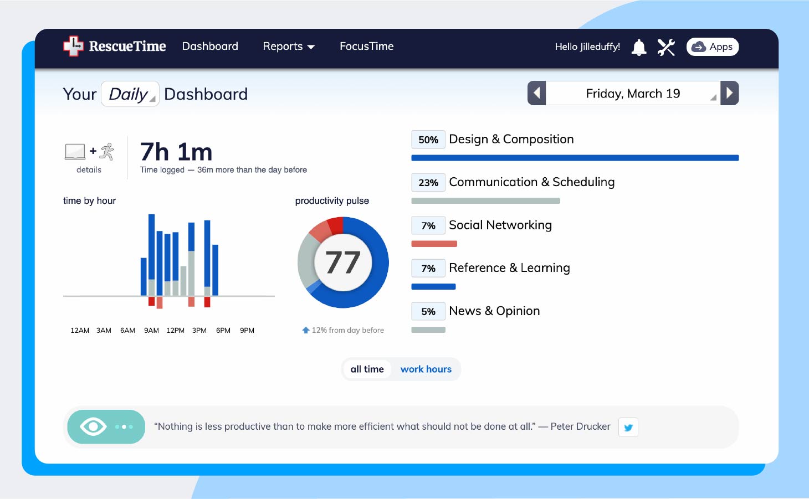Open the Dashboard menu item
This screenshot has width=809, height=499.
point(210,47)
